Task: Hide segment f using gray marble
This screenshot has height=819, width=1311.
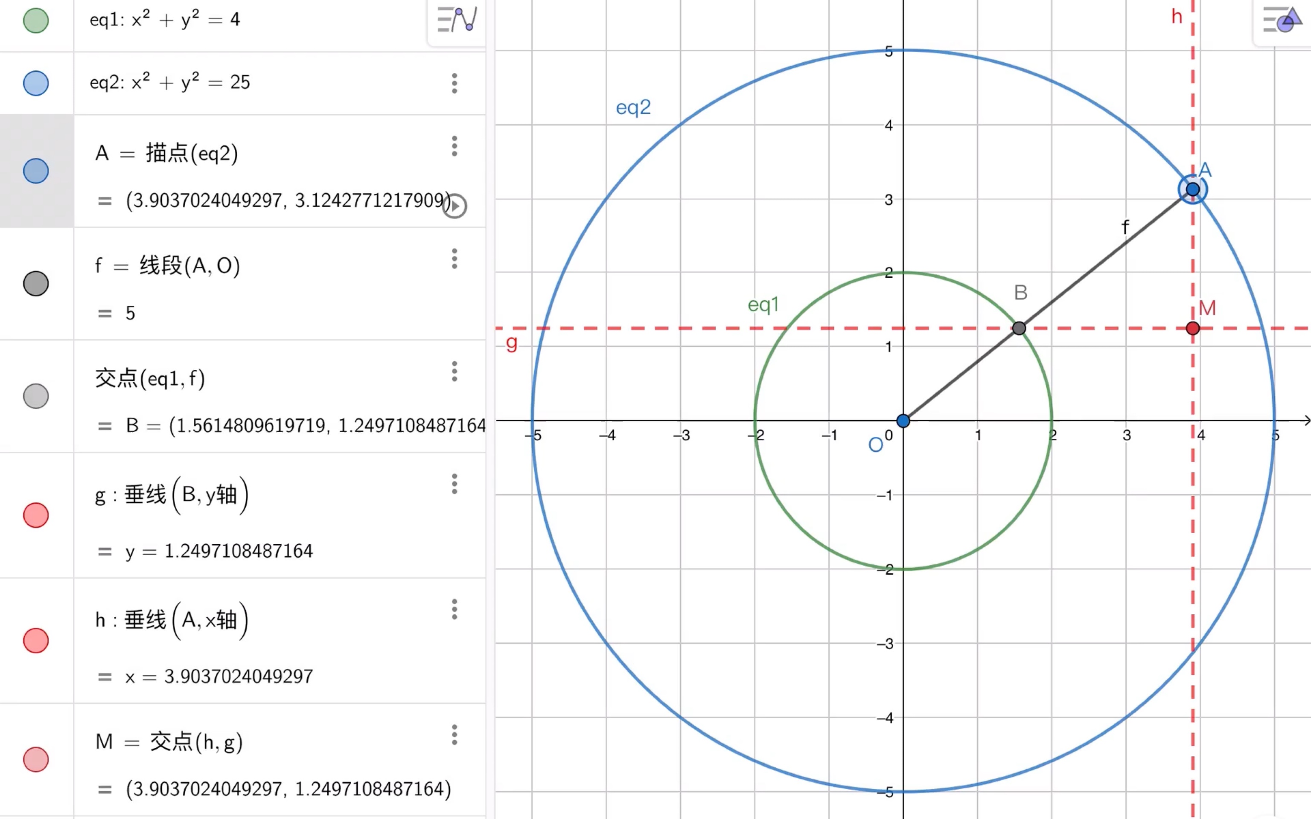Action: click(36, 284)
